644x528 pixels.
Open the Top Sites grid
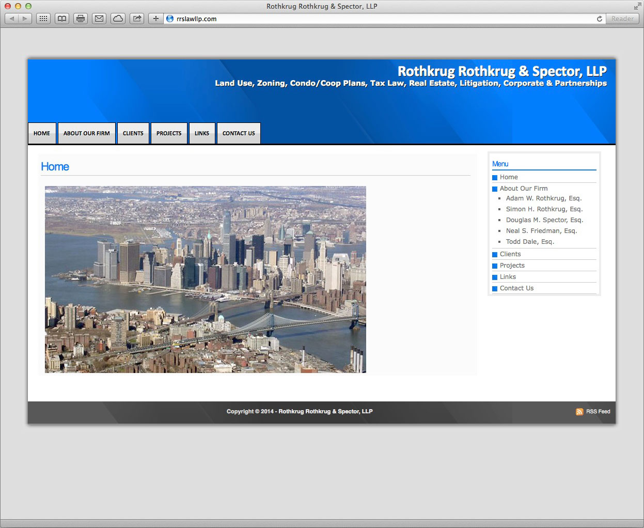43,19
